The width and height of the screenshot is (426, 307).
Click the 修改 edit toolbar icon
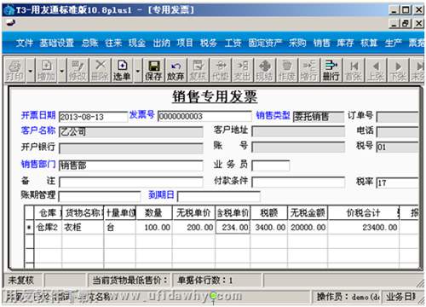tap(78, 71)
